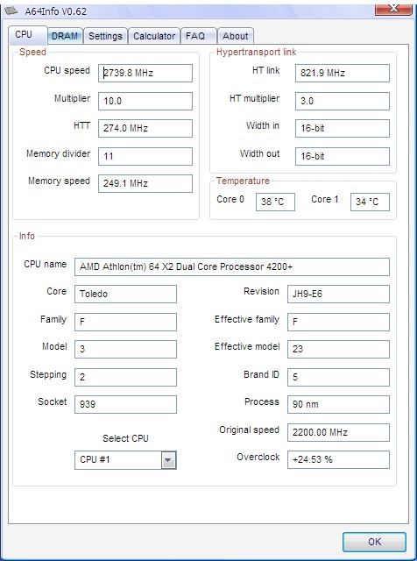417x561 pixels.
Task: Click the Width out field 16-bit
Action: tap(343, 156)
